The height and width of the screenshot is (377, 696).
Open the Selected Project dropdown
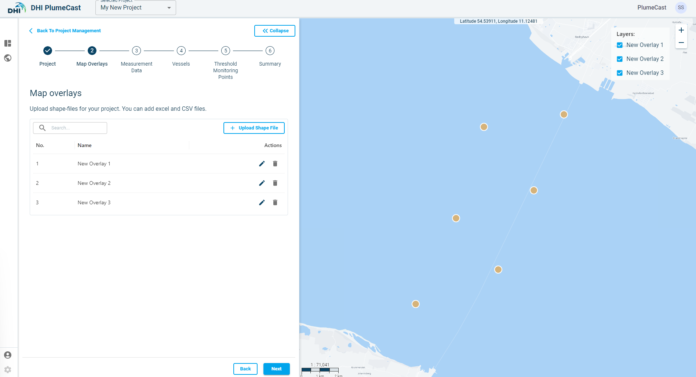pyautogui.click(x=135, y=8)
